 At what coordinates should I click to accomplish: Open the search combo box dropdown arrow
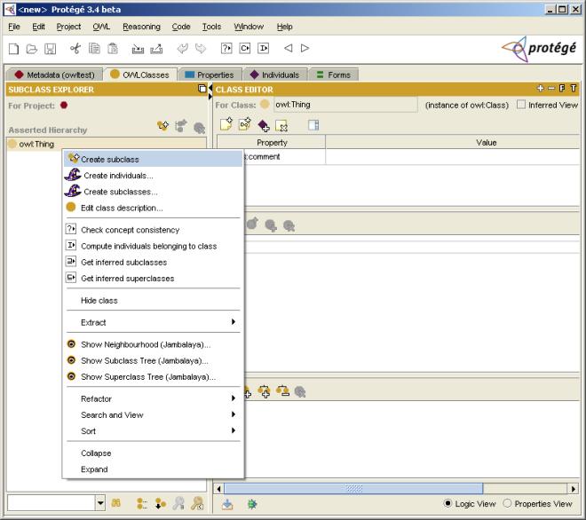(x=100, y=503)
